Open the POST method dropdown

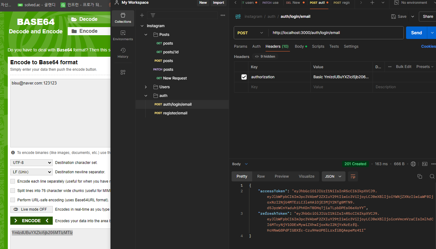[x=251, y=33]
